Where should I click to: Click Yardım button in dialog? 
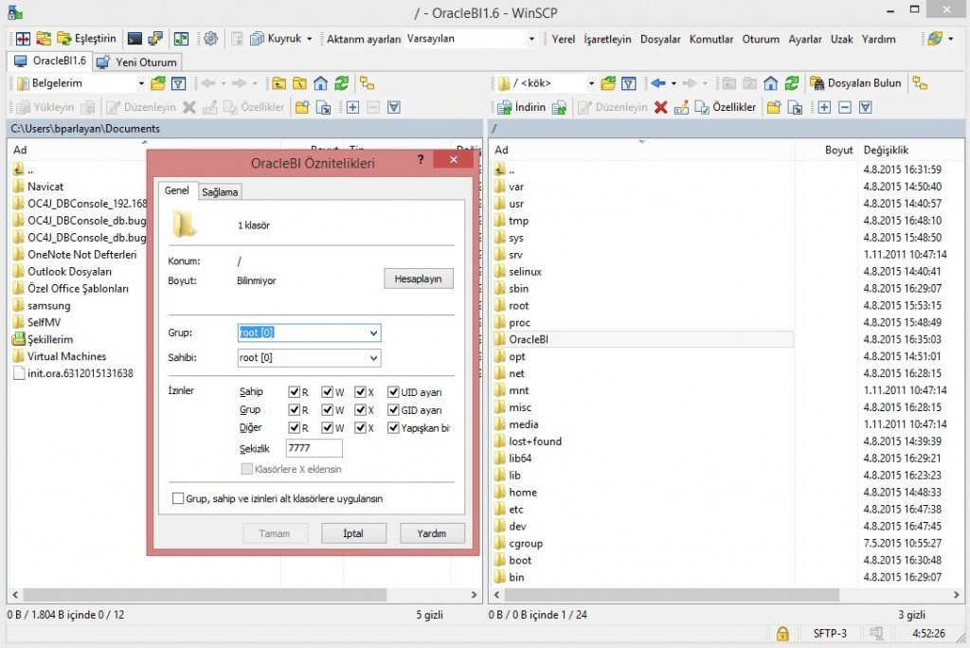[x=432, y=532]
